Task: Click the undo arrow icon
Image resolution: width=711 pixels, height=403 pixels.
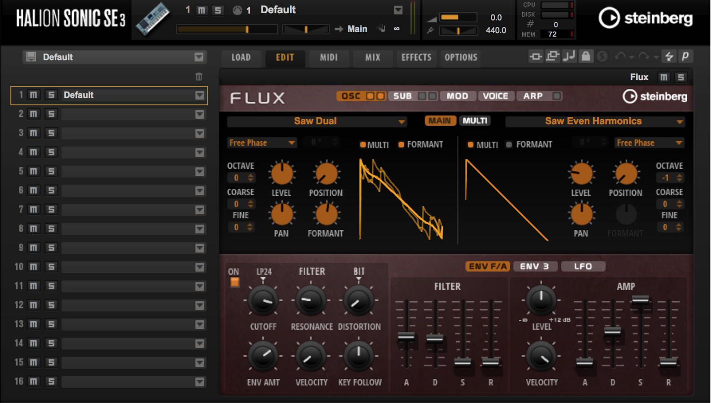Action: tap(620, 57)
